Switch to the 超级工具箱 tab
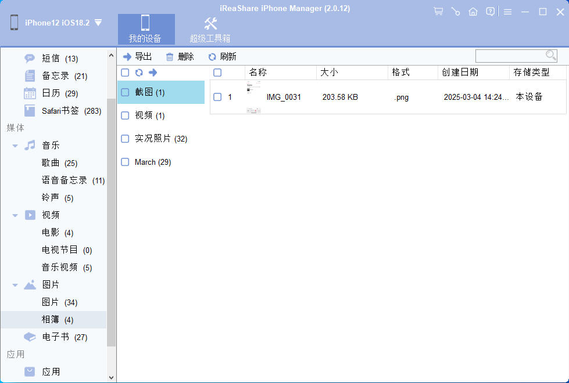Viewport: 569px width, 383px height. point(210,30)
